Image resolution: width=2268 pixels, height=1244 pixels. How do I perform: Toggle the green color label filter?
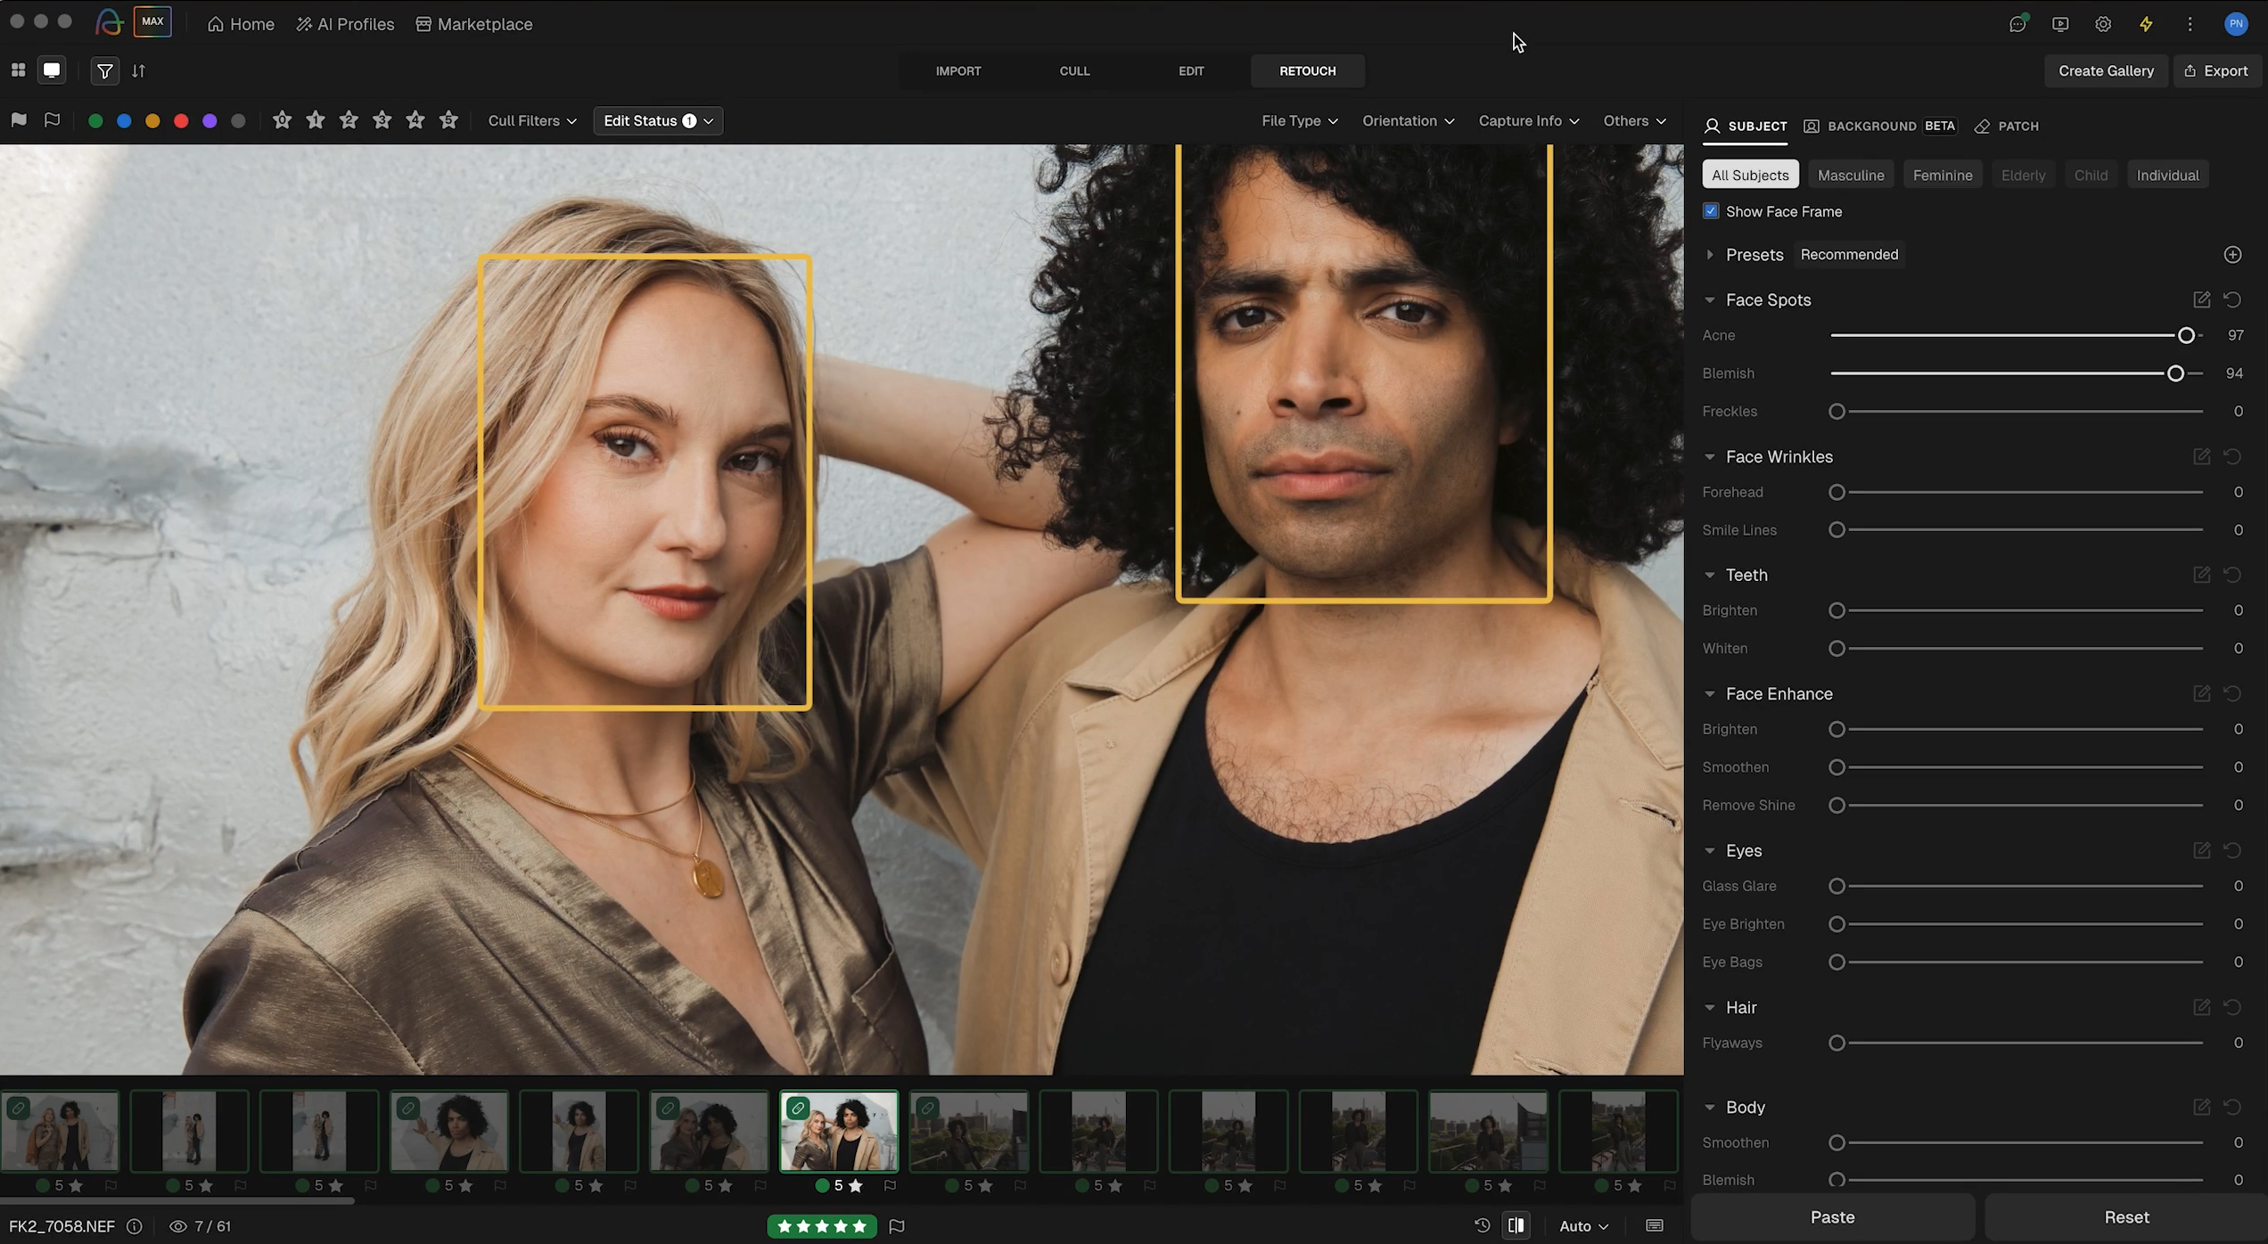click(x=95, y=121)
